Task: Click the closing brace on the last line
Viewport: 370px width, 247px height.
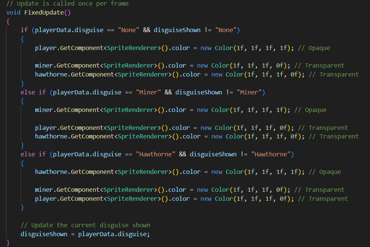Action: (x=8, y=243)
